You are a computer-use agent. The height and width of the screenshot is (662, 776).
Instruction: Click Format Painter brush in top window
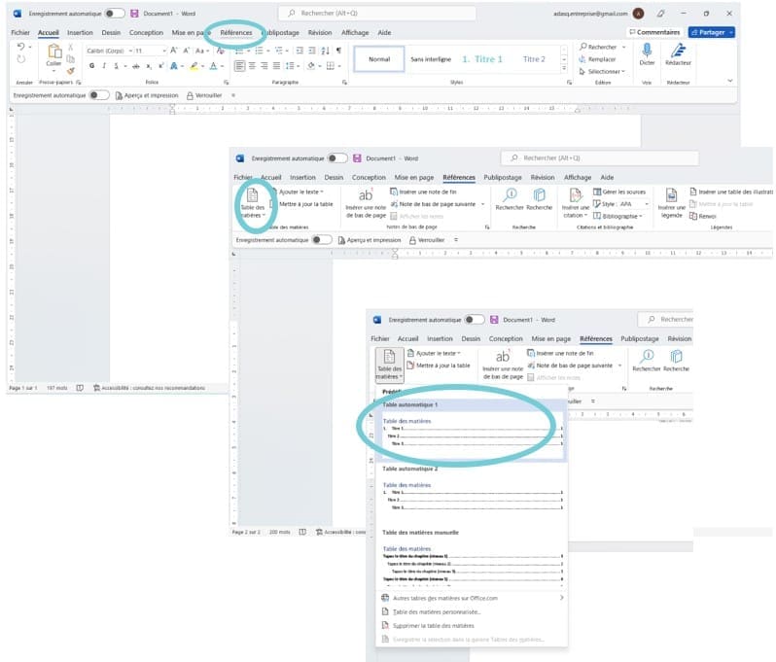(x=71, y=71)
